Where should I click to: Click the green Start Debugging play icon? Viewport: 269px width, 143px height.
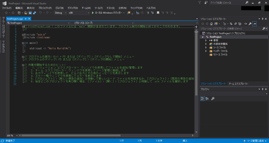(93, 13)
